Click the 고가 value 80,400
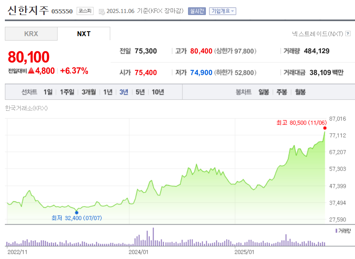Image resolution: width=355 pixels, height=259 pixels. (201, 51)
